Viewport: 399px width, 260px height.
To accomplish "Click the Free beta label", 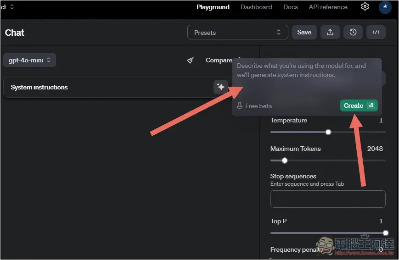I will point(259,106).
